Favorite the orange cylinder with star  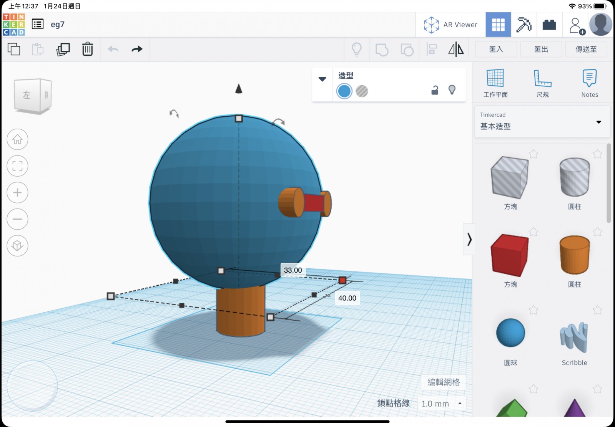pos(597,232)
